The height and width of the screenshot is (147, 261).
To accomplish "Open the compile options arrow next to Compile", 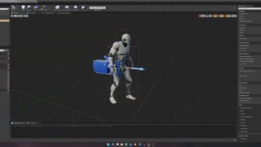I will point(18,8).
